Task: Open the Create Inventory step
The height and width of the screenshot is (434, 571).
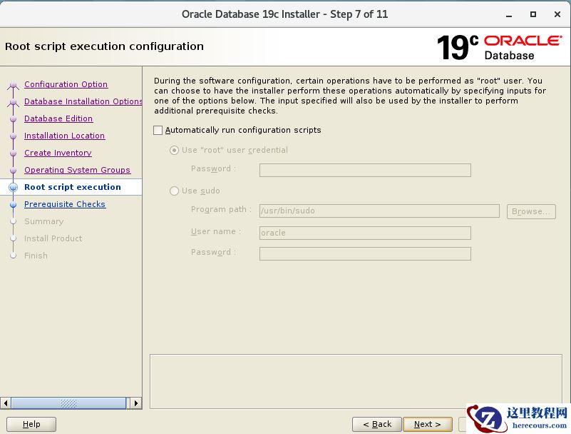Action: (x=58, y=153)
